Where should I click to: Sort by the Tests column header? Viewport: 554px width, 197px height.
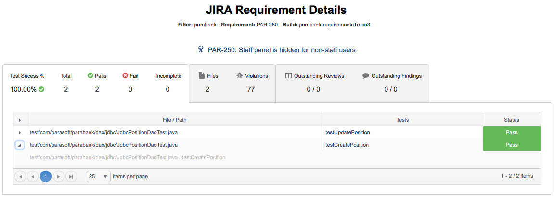point(402,120)
